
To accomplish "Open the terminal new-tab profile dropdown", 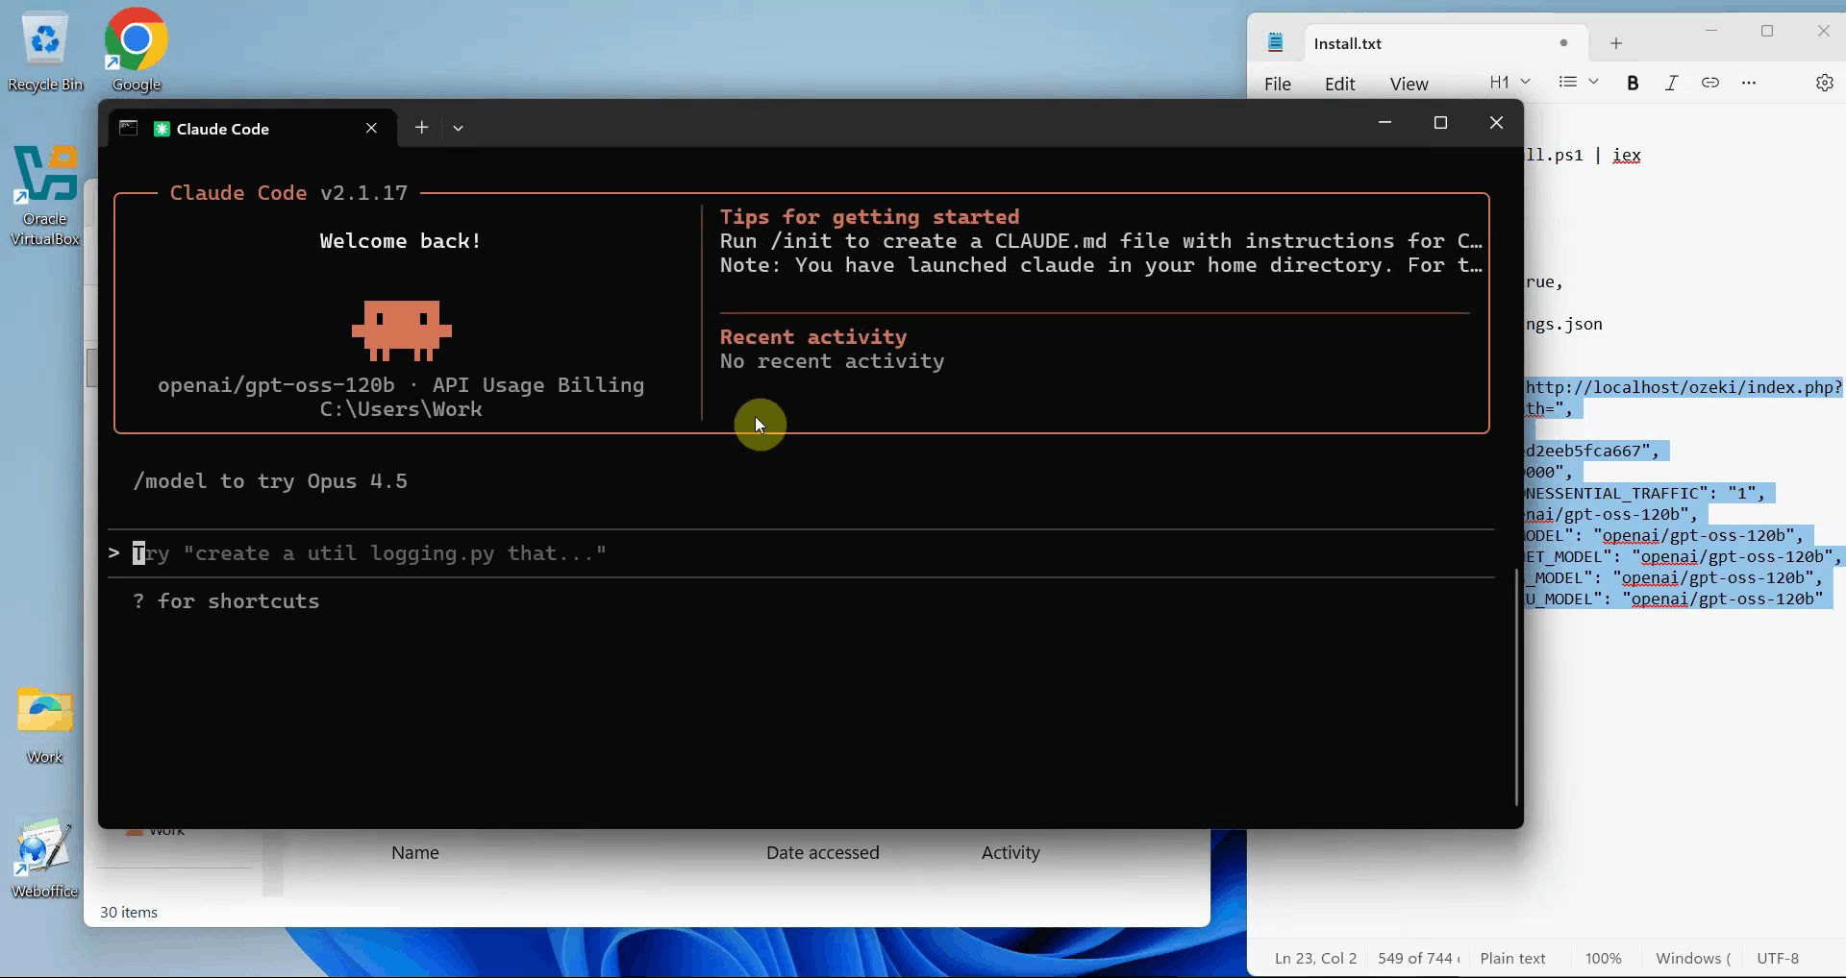I will pyautogui.click(x=459, y=128).
